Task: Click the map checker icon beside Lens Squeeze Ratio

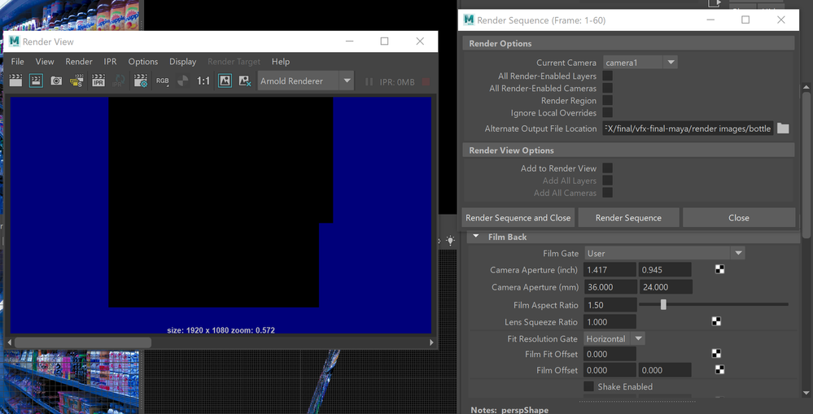Action: click(x=716, y=322)
